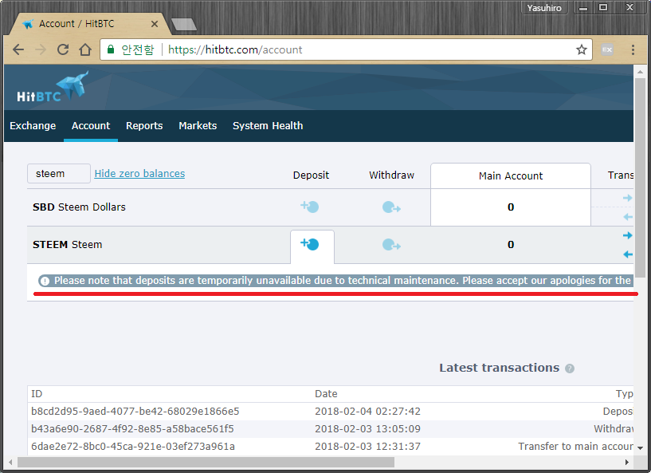The height and width of the screenshot is (473, 651).
Task: Go back using browser back arrow
Action: point(18,50)
